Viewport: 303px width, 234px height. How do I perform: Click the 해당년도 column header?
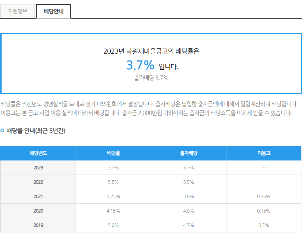click(x=38, y=153)
